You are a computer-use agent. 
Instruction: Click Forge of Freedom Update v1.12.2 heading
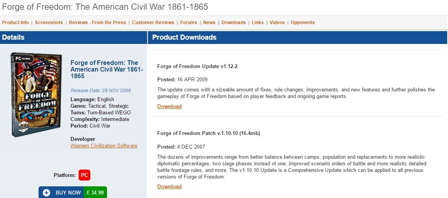(197, 66)
